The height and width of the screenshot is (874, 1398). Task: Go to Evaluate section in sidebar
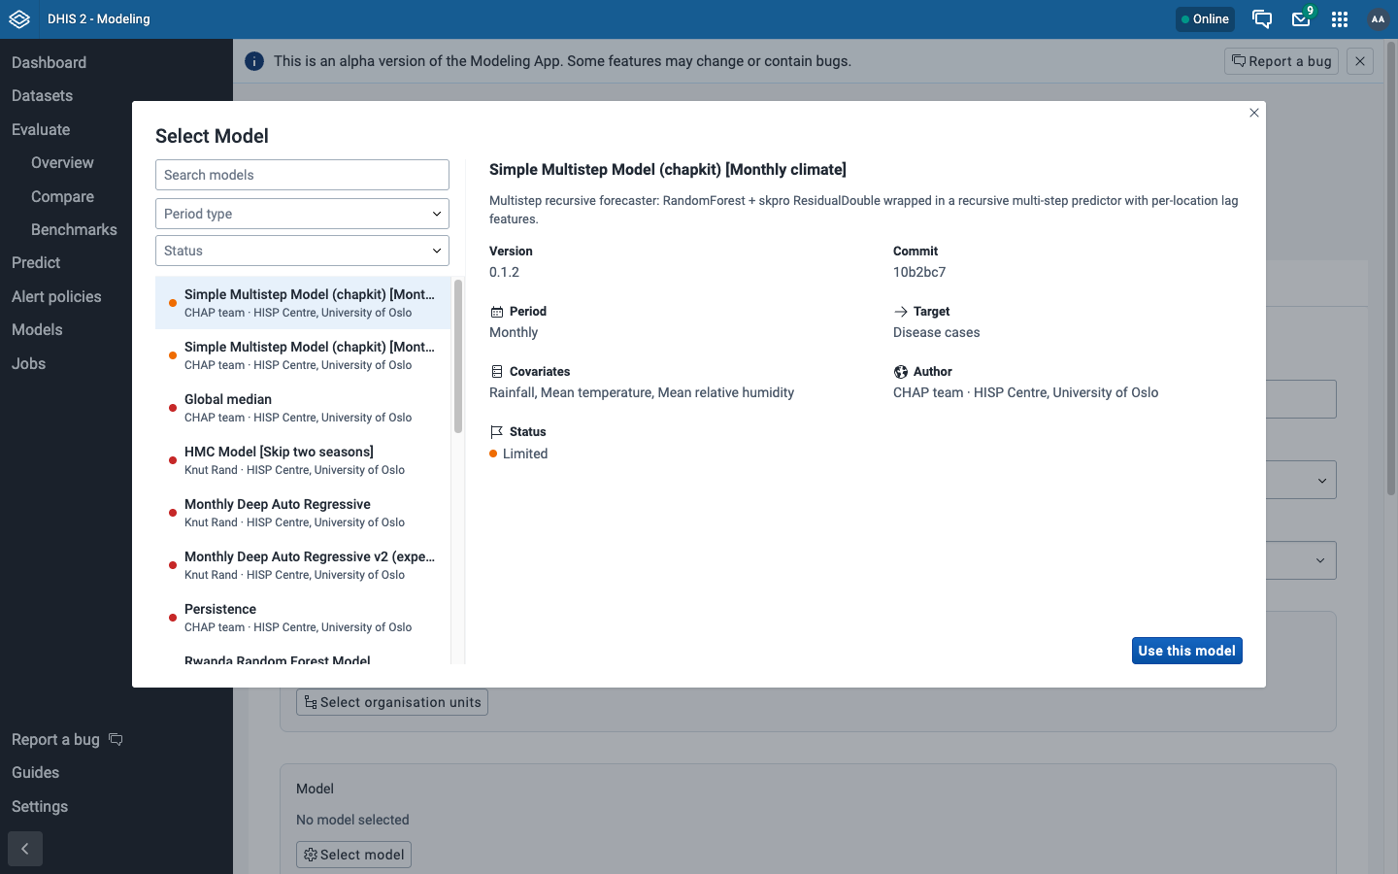pyautogui.click(x=41, y=129)
